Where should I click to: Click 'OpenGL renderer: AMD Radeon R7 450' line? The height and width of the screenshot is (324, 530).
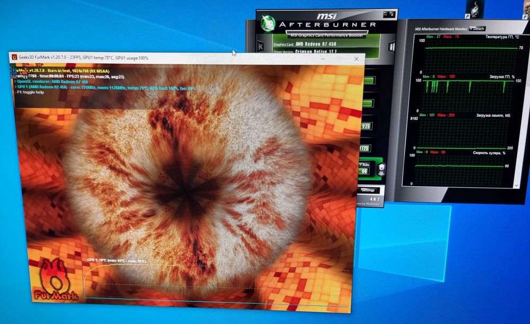click(51, 82)
